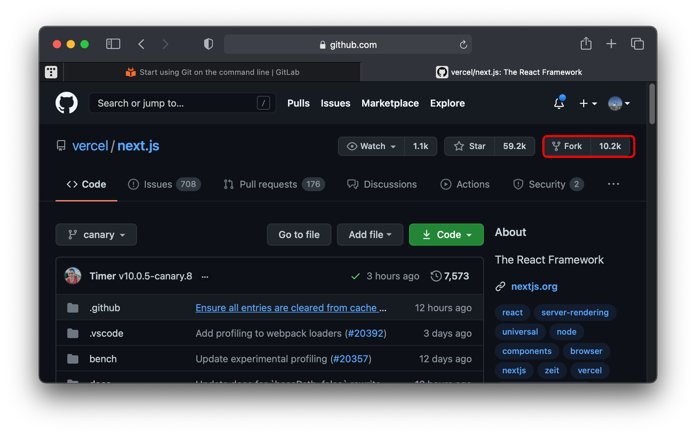This screenshot has width=696, height=434.
Task: Toggle Safari sidebar panel icon
Action: (113, 44)
